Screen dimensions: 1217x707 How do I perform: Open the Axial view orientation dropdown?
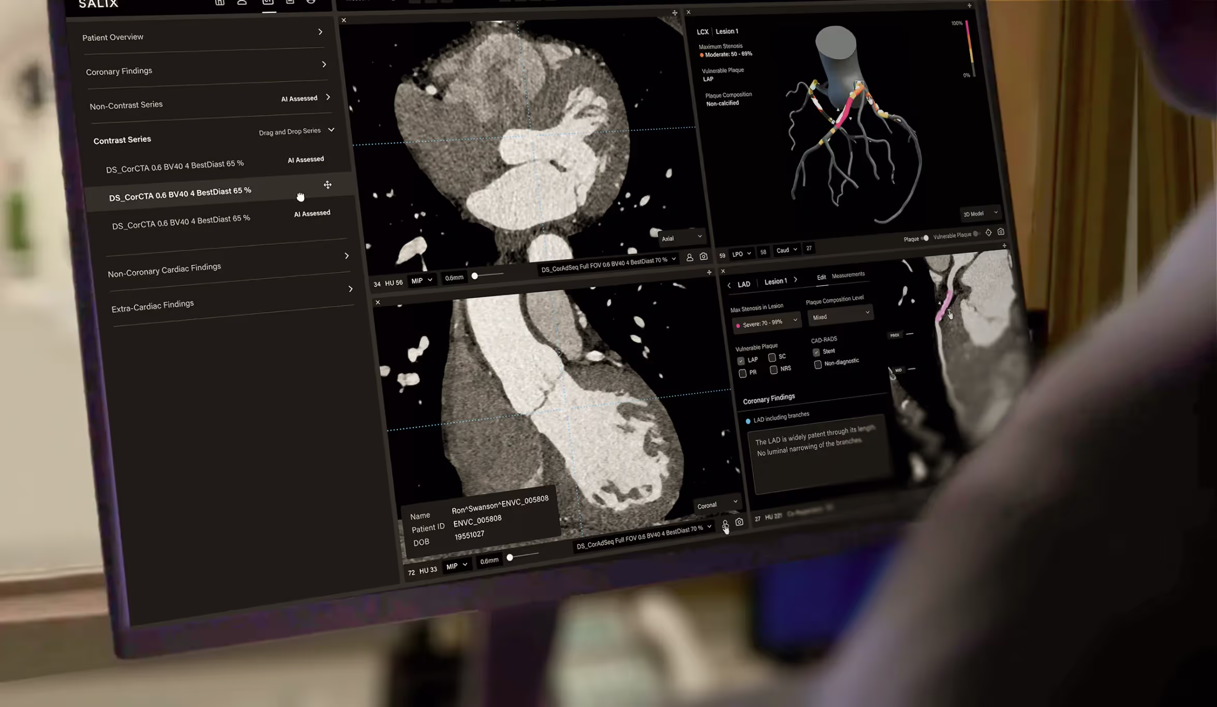click(x=681, y=238)
